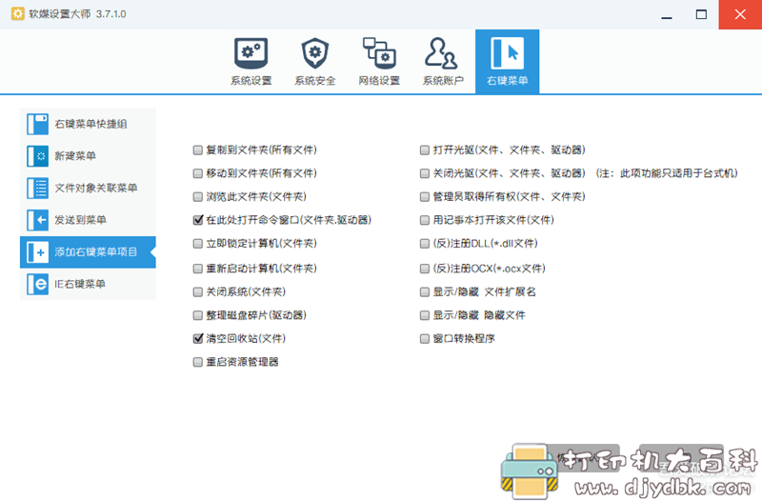This screenshot has height=501, width=762.
Task: Enable 移动到文件夹(所有文件) checkbox
Action: point(197,173)
